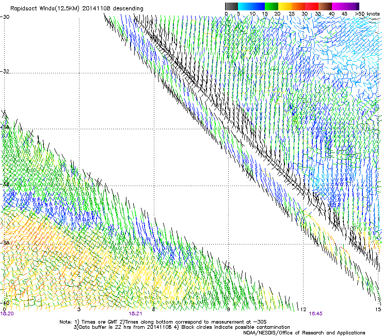Click the green 15-20 knots legend swatch
The image size is (382, 336).
coord(272,6)
